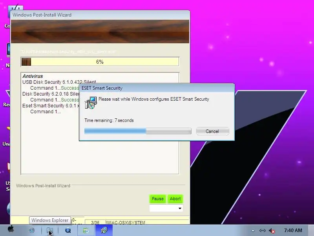Click the Command 1... line under Eset
Image resolution: width=314 pixels, height=236 pixels.
46,112
